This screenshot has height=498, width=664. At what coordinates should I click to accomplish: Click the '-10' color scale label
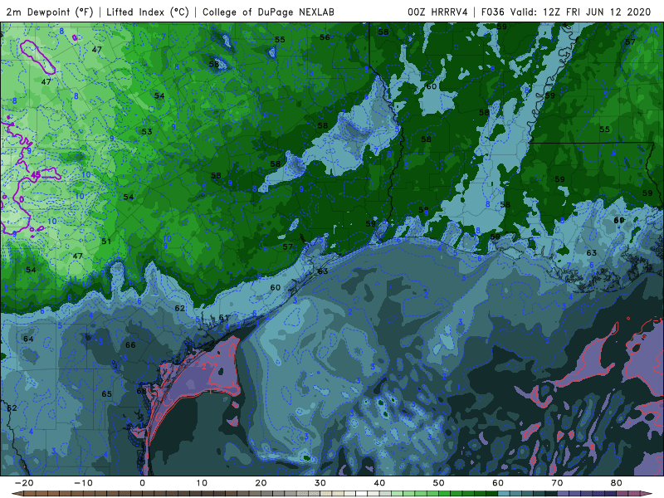click(x=83, y=483)
